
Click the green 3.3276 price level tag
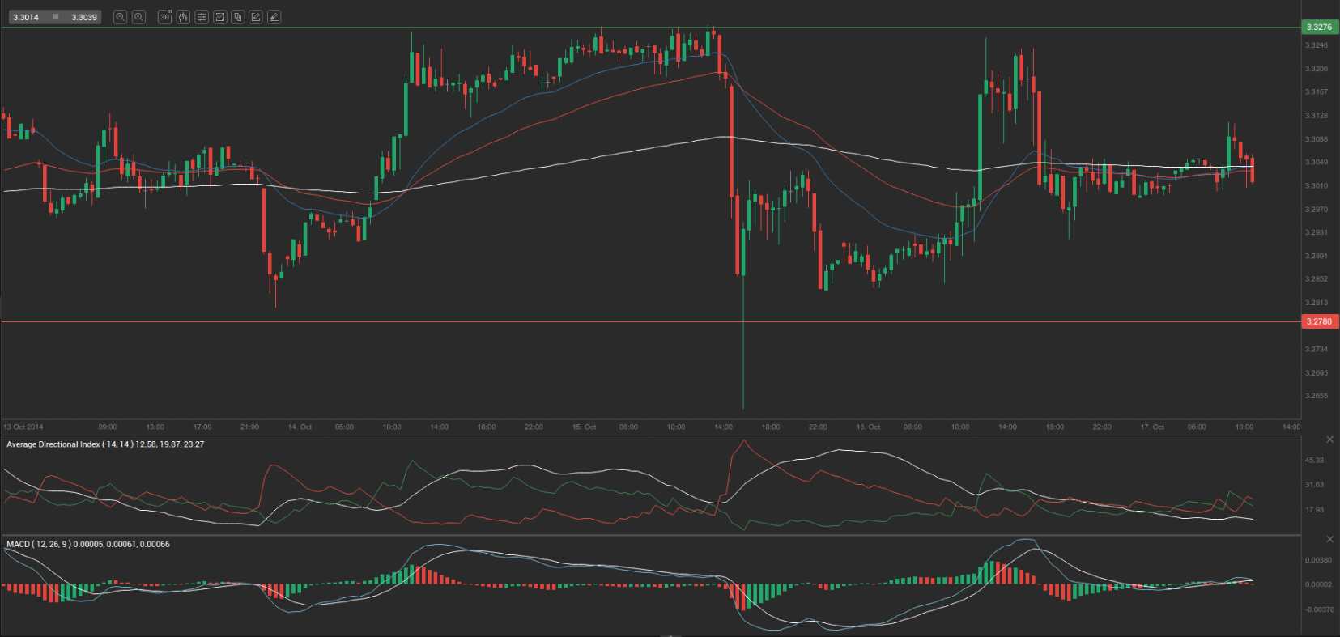pyautogui.click(x=1319, y=27)
